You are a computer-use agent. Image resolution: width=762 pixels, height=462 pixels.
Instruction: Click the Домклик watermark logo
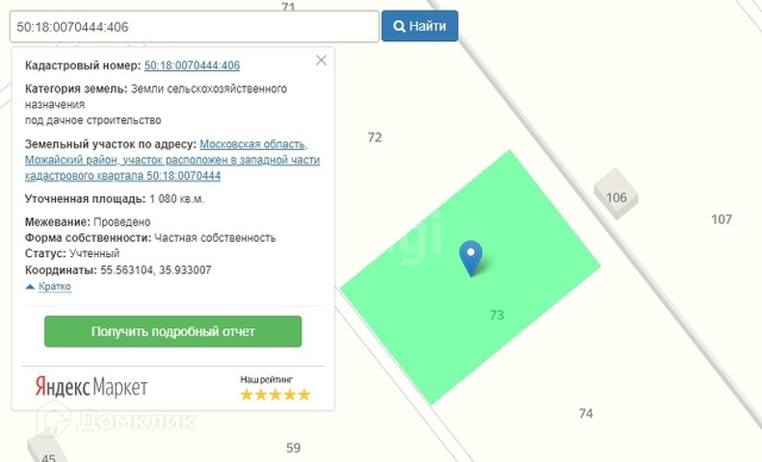[117, 420]
